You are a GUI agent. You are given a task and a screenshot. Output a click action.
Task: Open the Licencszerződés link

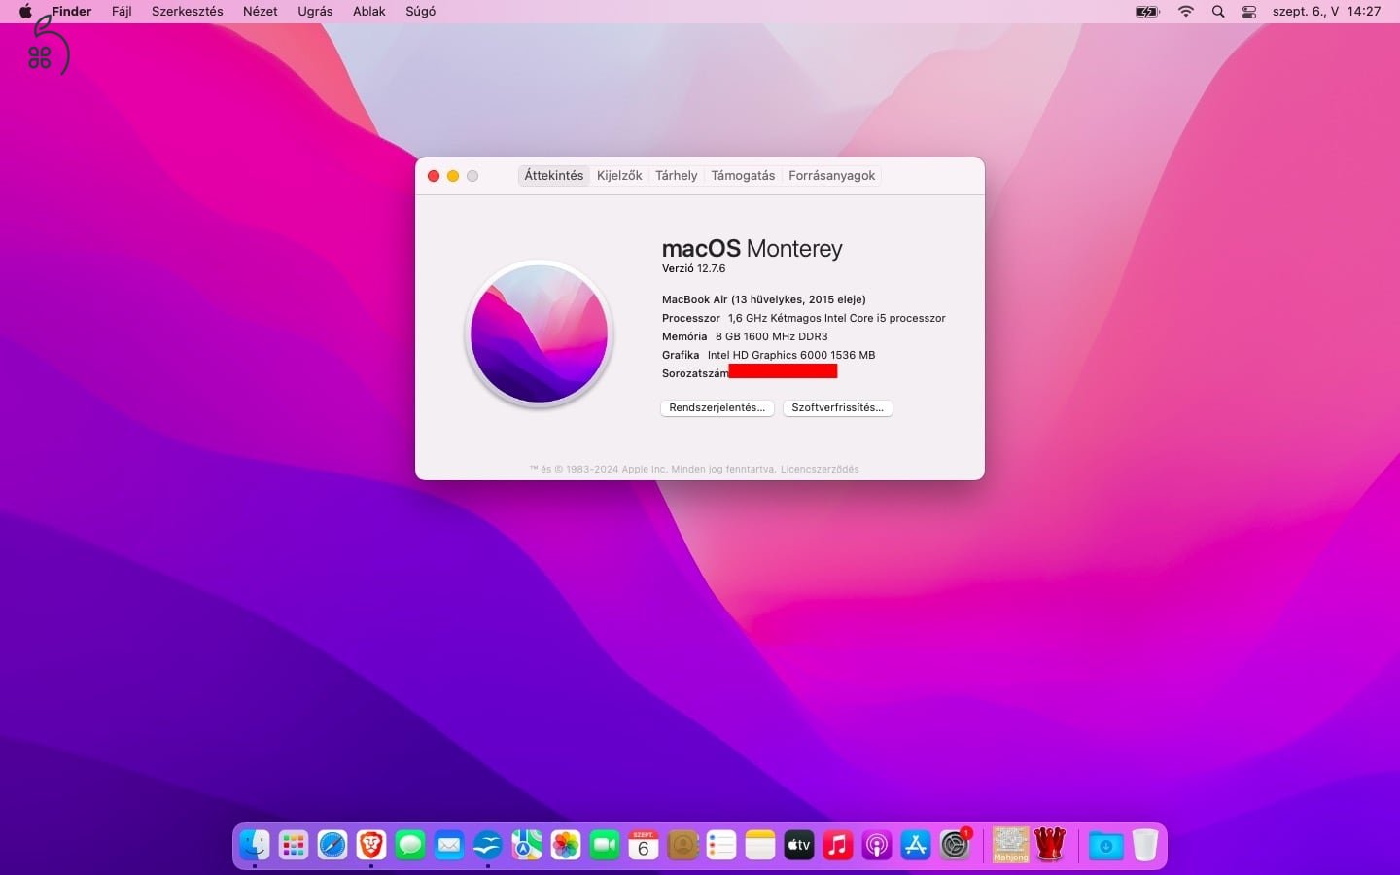pyautogui.click(x=820, y=470)
